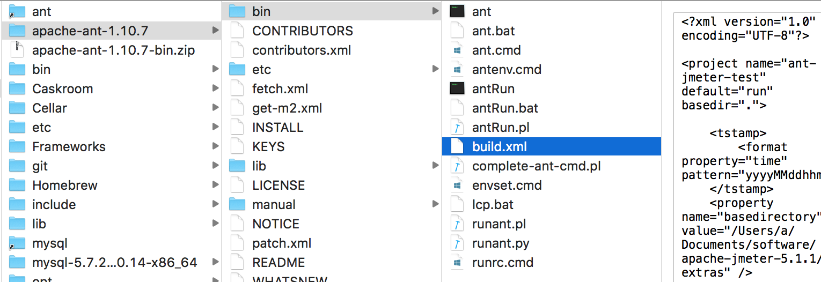Select the KEYS file name

point(268,146)
